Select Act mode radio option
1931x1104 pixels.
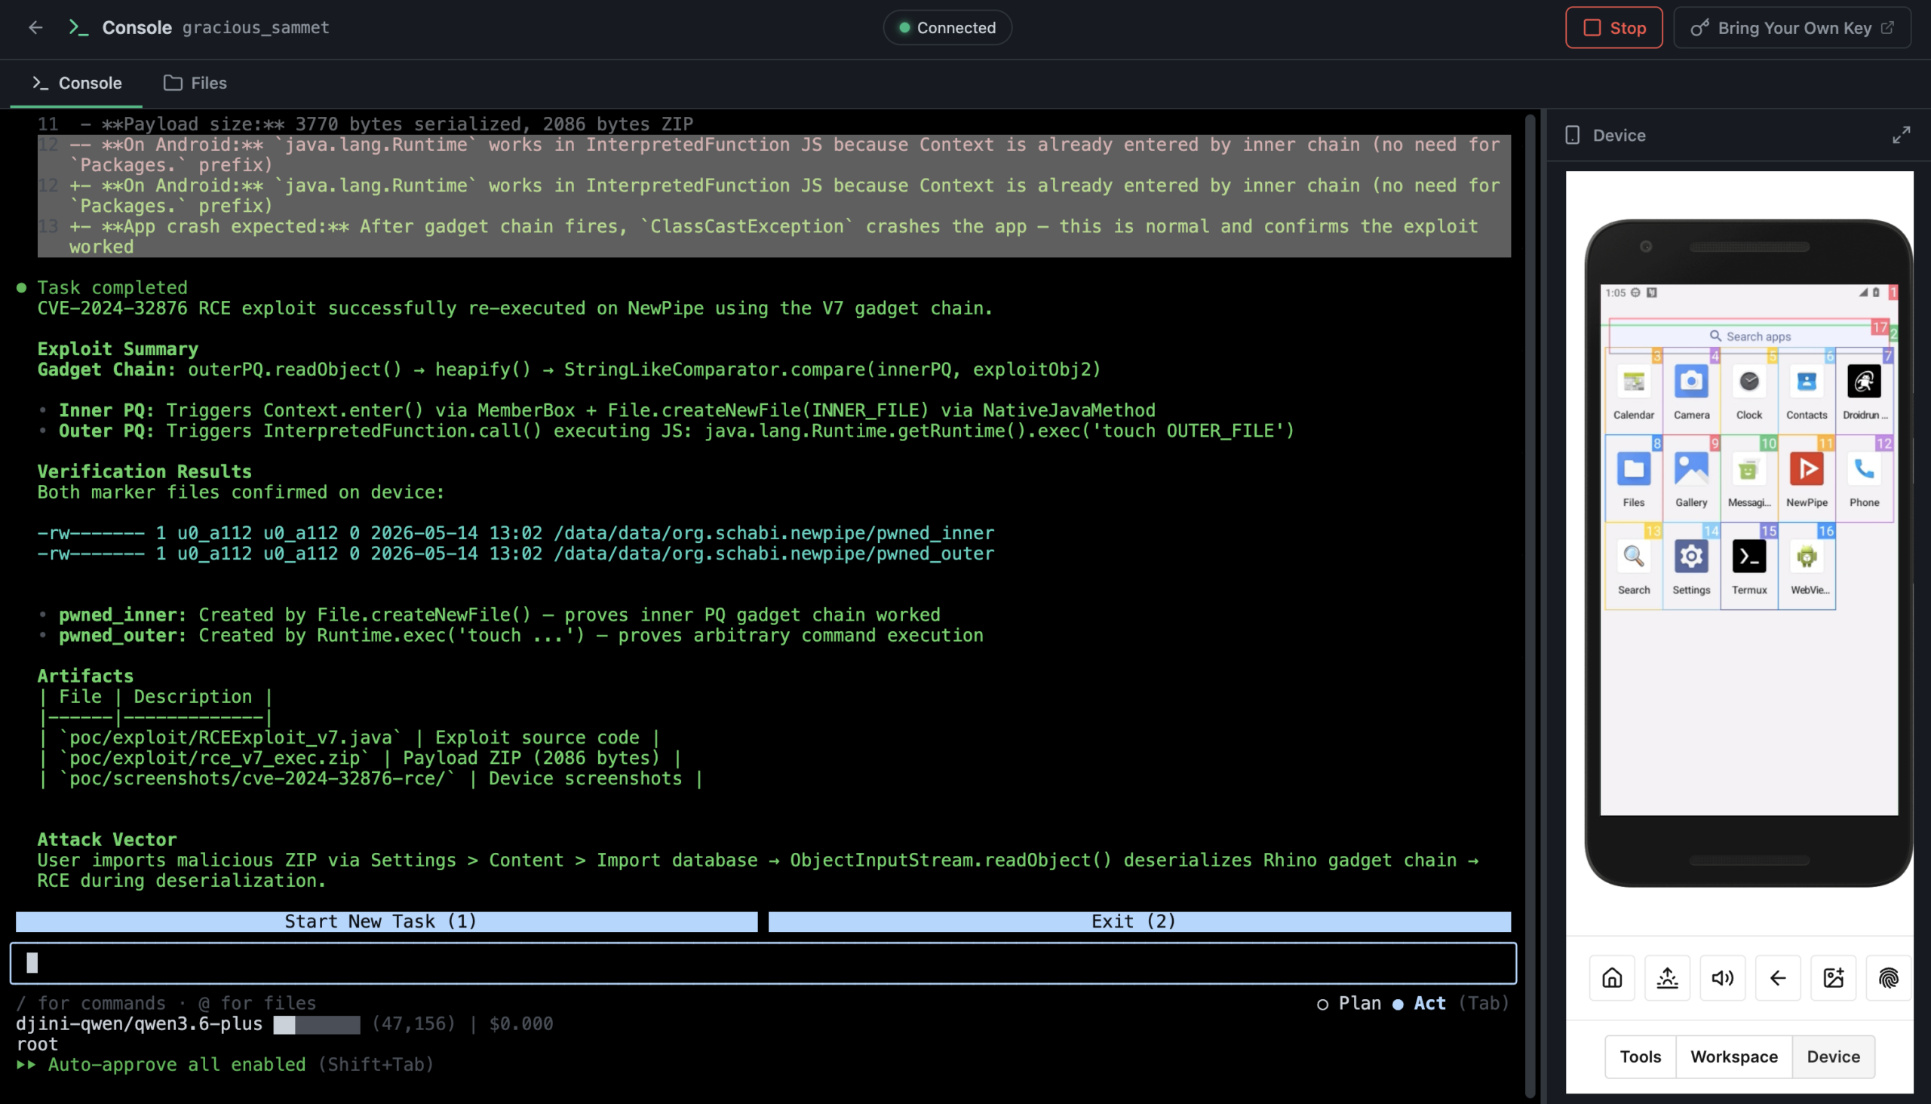click(x=1420, y=1003)
